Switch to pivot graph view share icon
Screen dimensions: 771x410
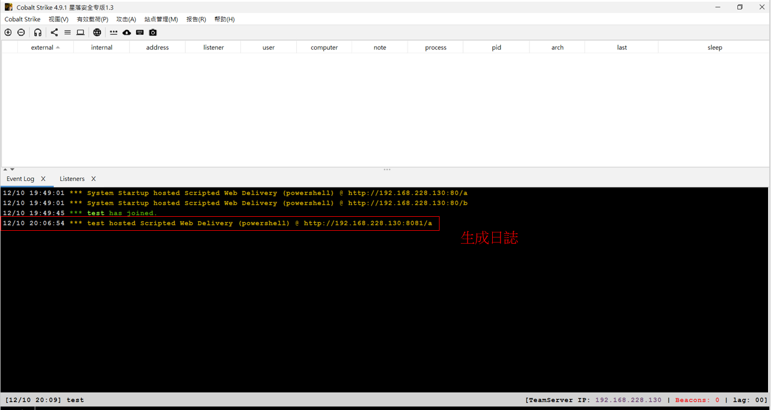(x=54, y=32)
